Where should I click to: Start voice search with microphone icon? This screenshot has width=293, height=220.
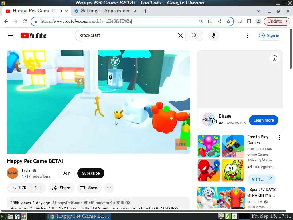pyautogui.click(x=213, y=36)
